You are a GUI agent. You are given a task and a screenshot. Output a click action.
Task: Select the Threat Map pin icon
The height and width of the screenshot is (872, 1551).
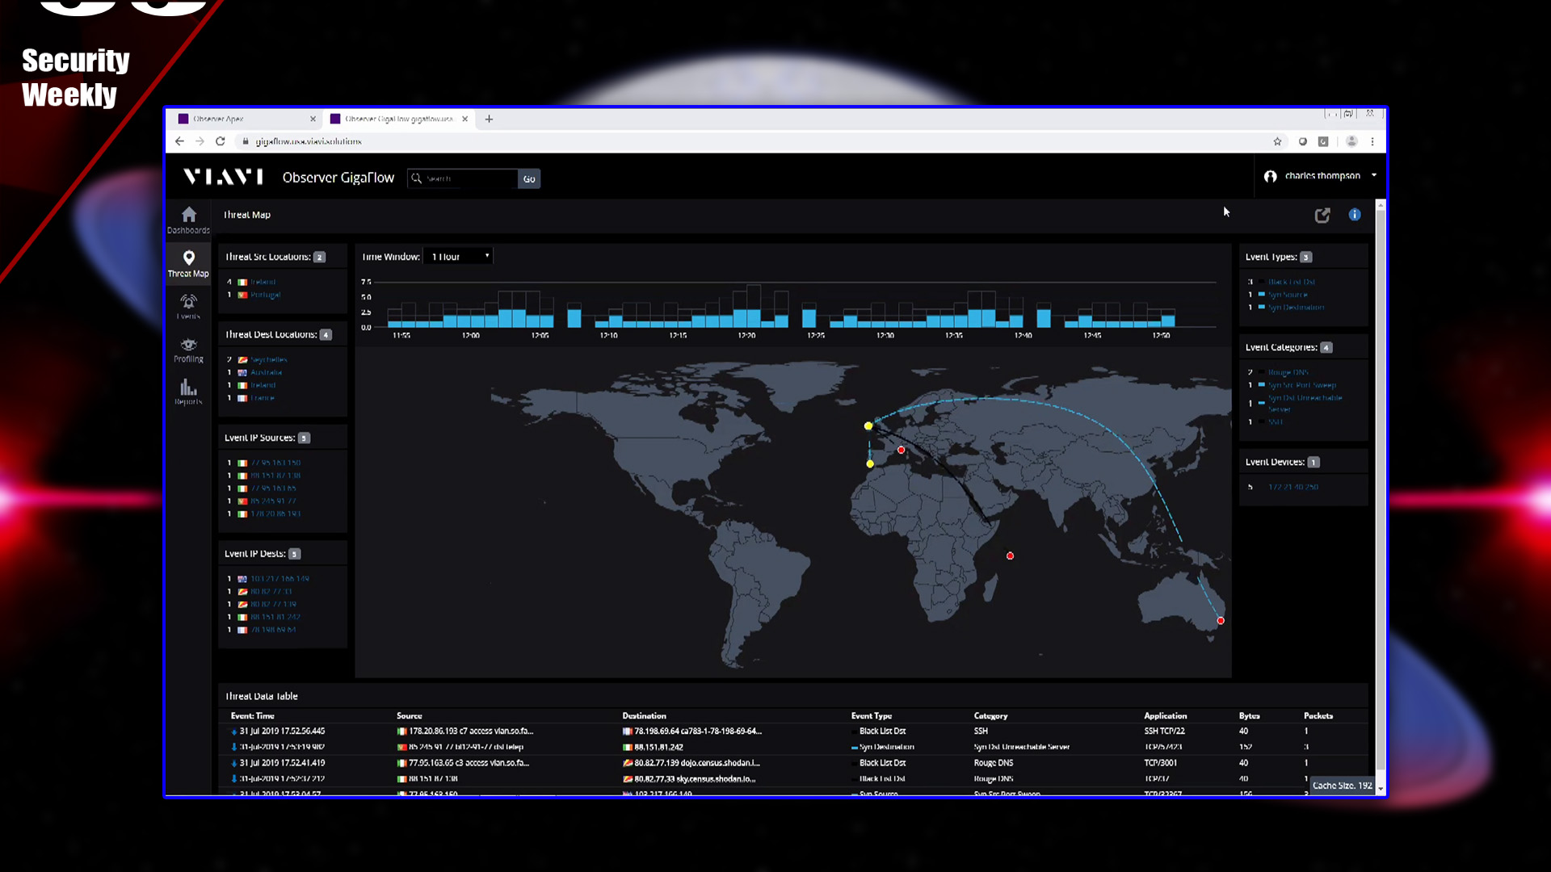[x=188, y=258]
